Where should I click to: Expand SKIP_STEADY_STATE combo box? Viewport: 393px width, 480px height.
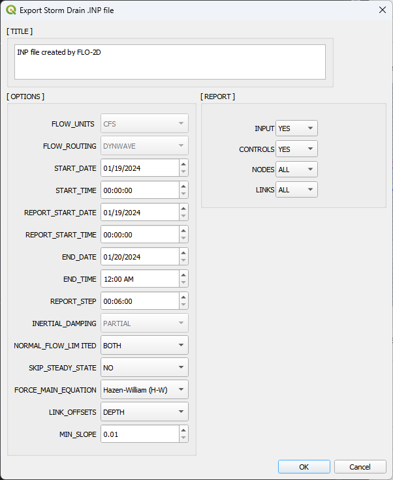point(144,367)
